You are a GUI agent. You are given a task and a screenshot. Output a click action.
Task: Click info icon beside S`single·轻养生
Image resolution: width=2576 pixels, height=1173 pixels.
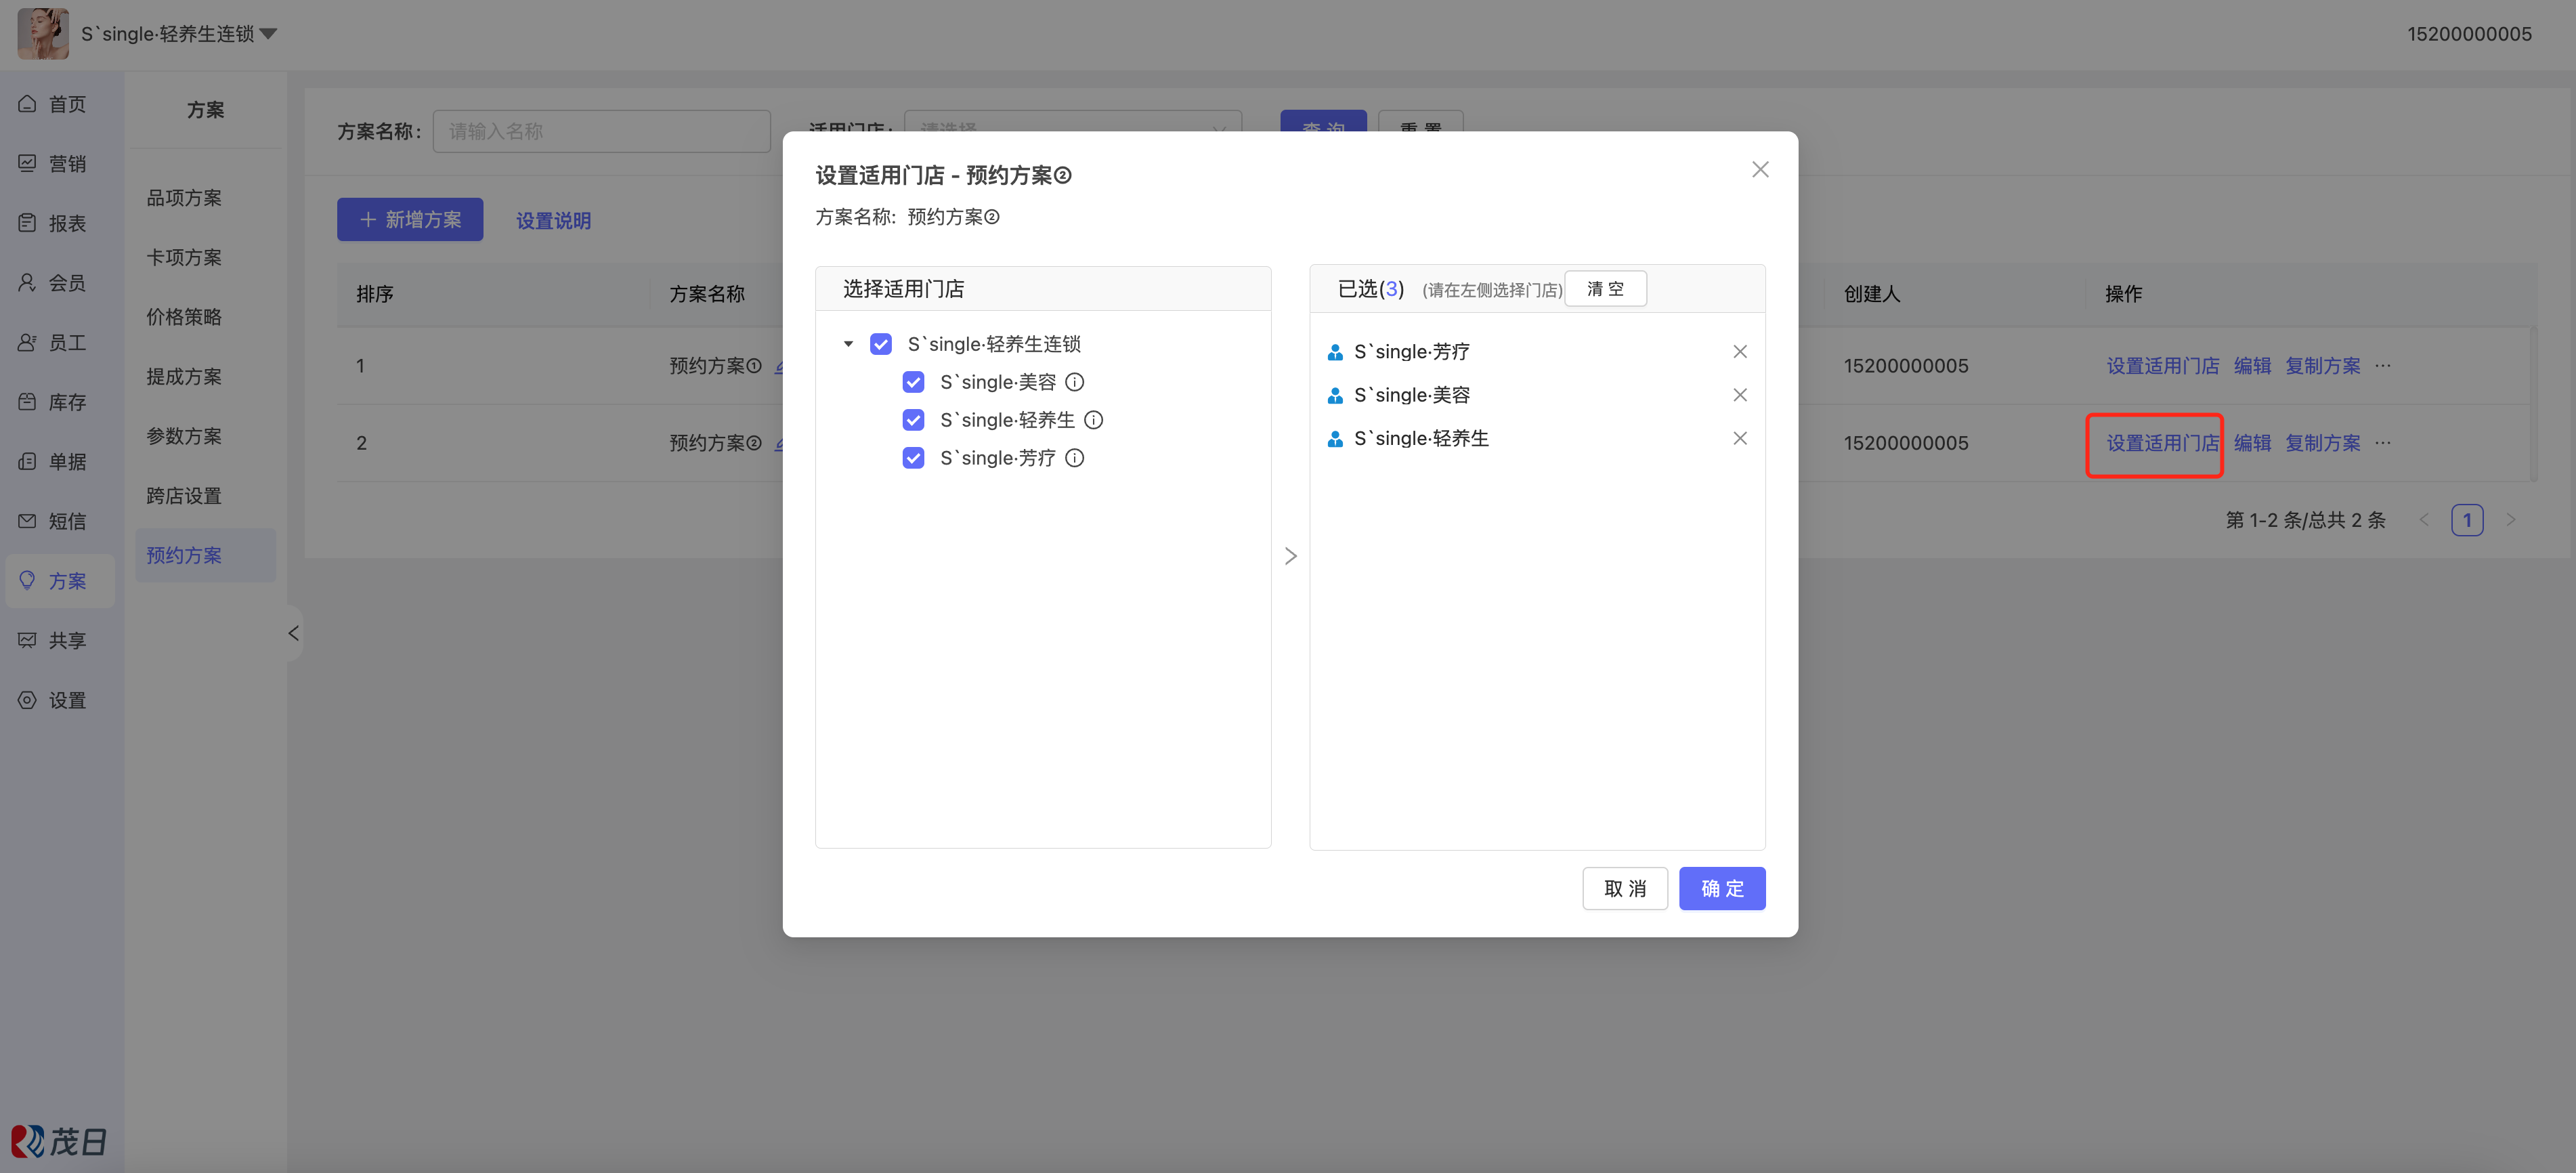[1093, 420]
